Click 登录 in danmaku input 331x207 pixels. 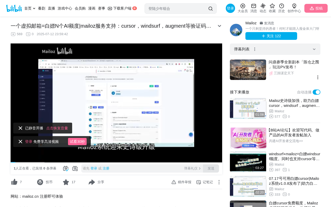click(x=94, y=168)
